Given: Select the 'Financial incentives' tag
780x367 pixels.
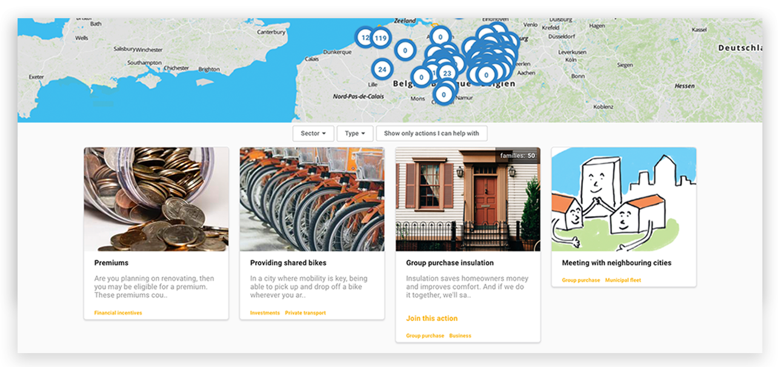Looking at the screenshot, I should coord(118,313).
